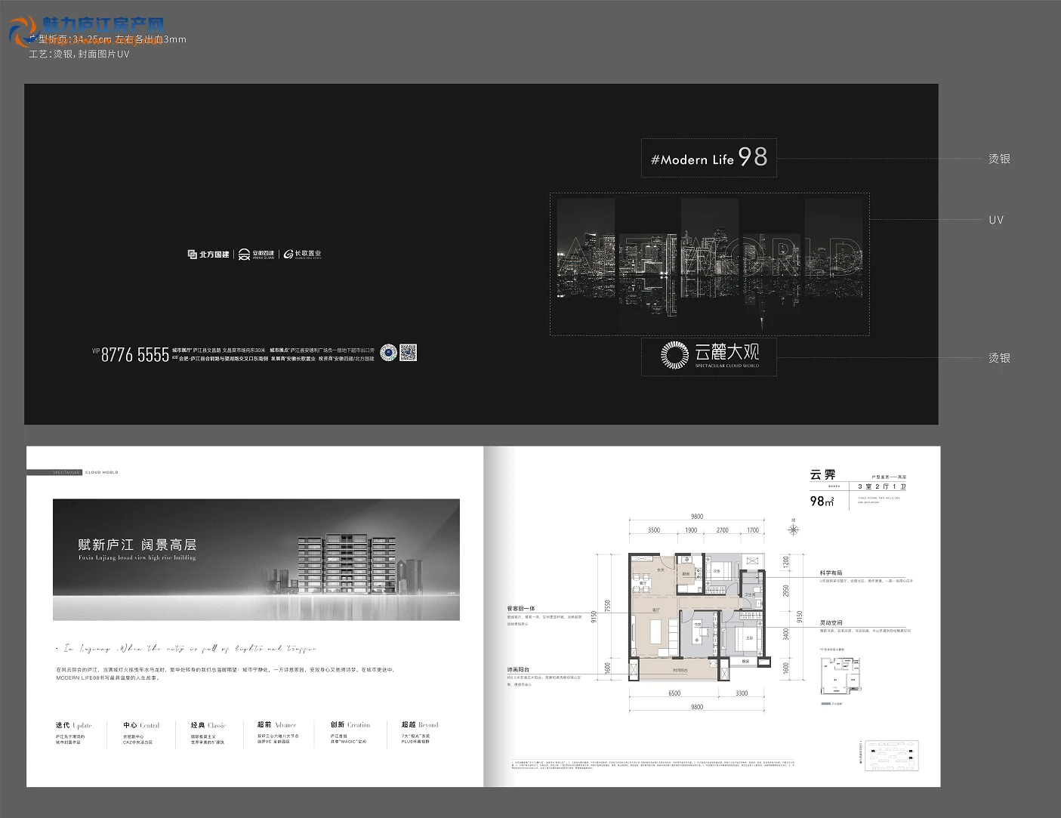This screenshot has height=818, width=1061.
Task: Click the square QR code on back cover
Action: pyautogui.click(x=408, y=353)
